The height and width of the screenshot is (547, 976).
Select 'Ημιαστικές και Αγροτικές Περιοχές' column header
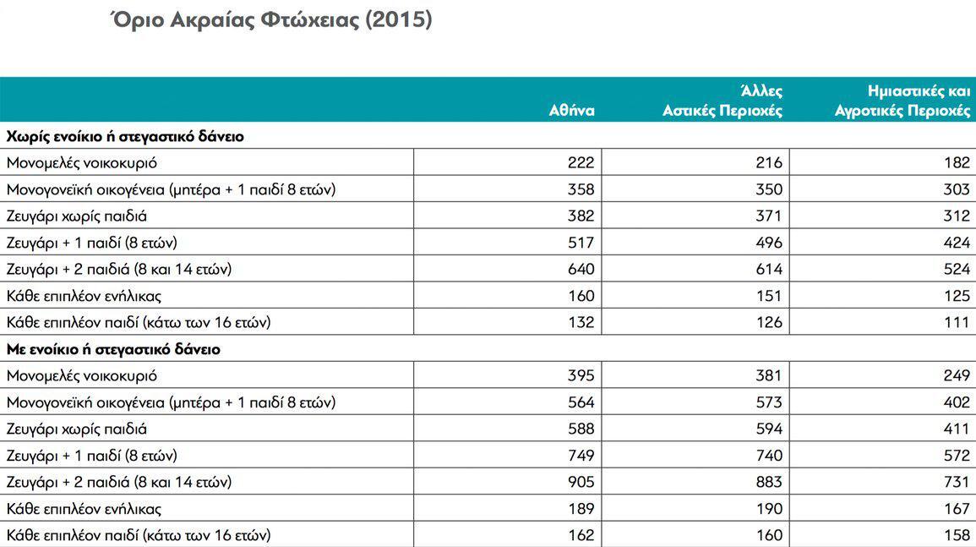(902, 101)
